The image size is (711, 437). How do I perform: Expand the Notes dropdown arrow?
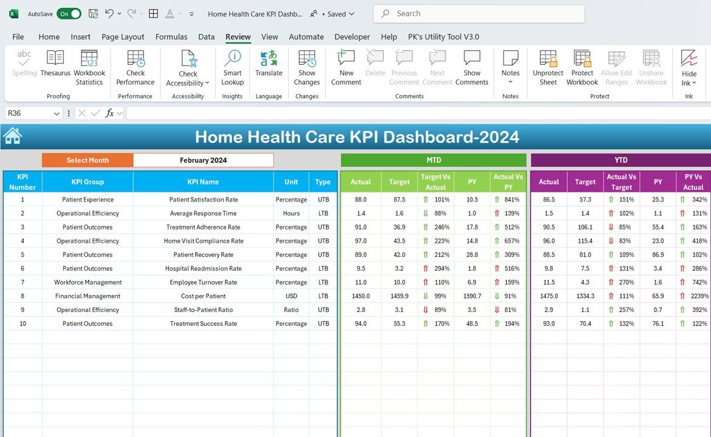pyautogui.click(x=510, y=82)
